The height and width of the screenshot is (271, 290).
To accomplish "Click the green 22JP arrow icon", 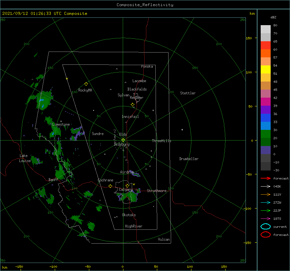I will pos(266,210).
